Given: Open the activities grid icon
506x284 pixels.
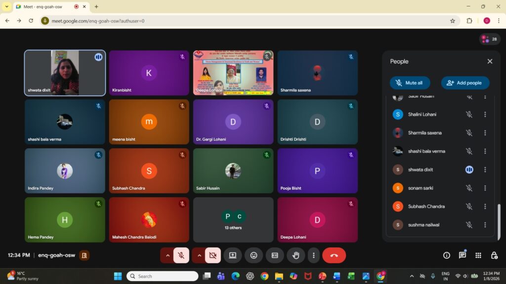Looking at the screenshot, I should 478,255.
